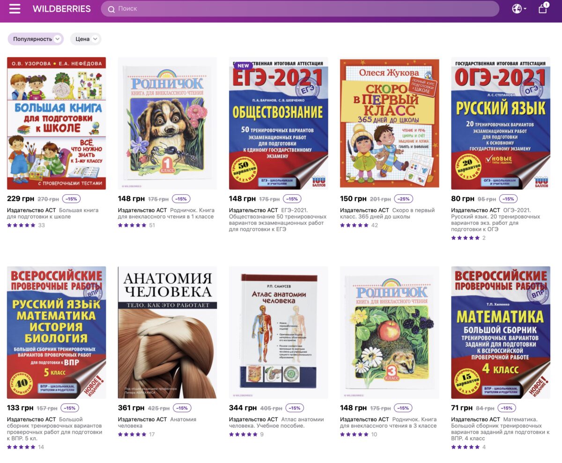This screenshot has width=562, height=463.
Task: Click the search magnifier icon
Action: click(111, 9)
